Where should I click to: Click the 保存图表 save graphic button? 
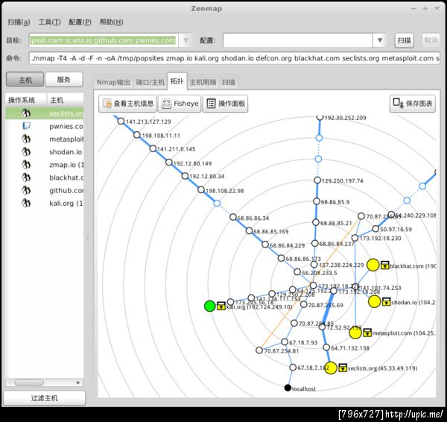click(x=413, y=104)
